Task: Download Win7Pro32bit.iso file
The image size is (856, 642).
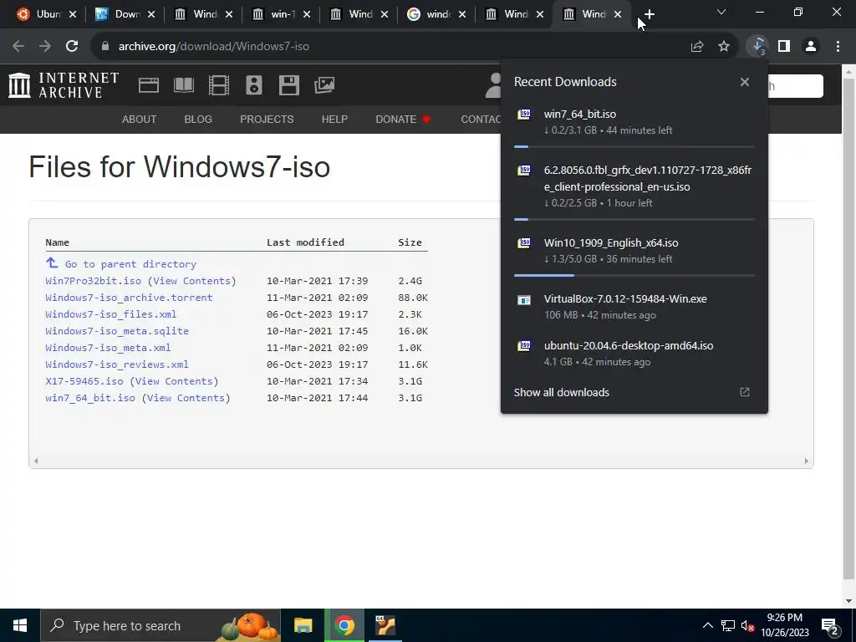Action: [x=94, y=281]
